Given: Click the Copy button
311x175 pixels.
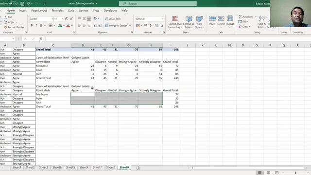Looking at the screenshot, I should (x=9, y=22).
